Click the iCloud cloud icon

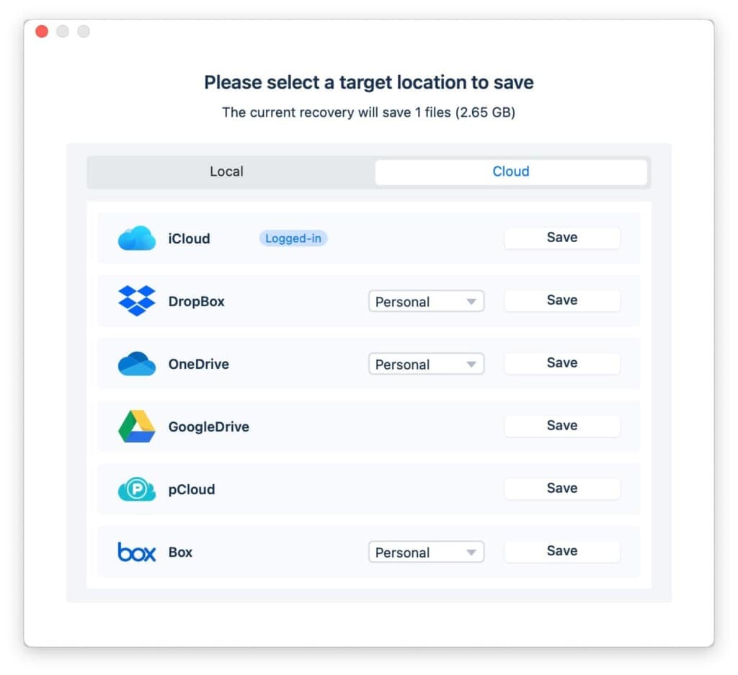(136, 238)
